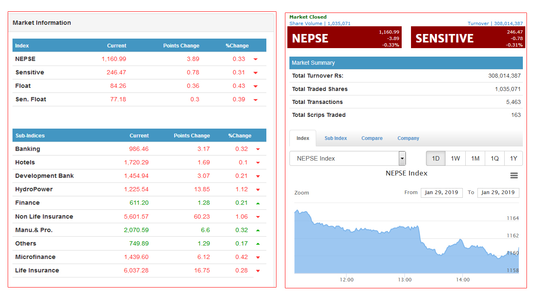Click the Banking sub-index name
Image resolution: width=533 pixels, height=294 pixels.
click(x=28, y=149)
